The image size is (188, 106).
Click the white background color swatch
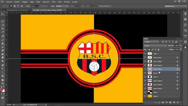coord(4,91)
